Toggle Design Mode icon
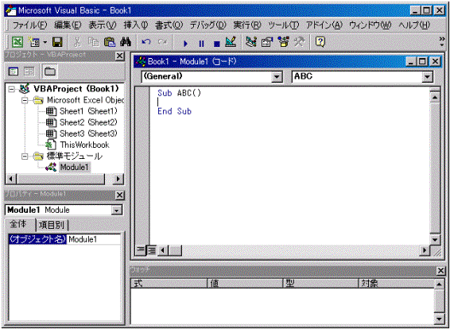Screen dimensions: 450x329 click(x=231, y=42)
